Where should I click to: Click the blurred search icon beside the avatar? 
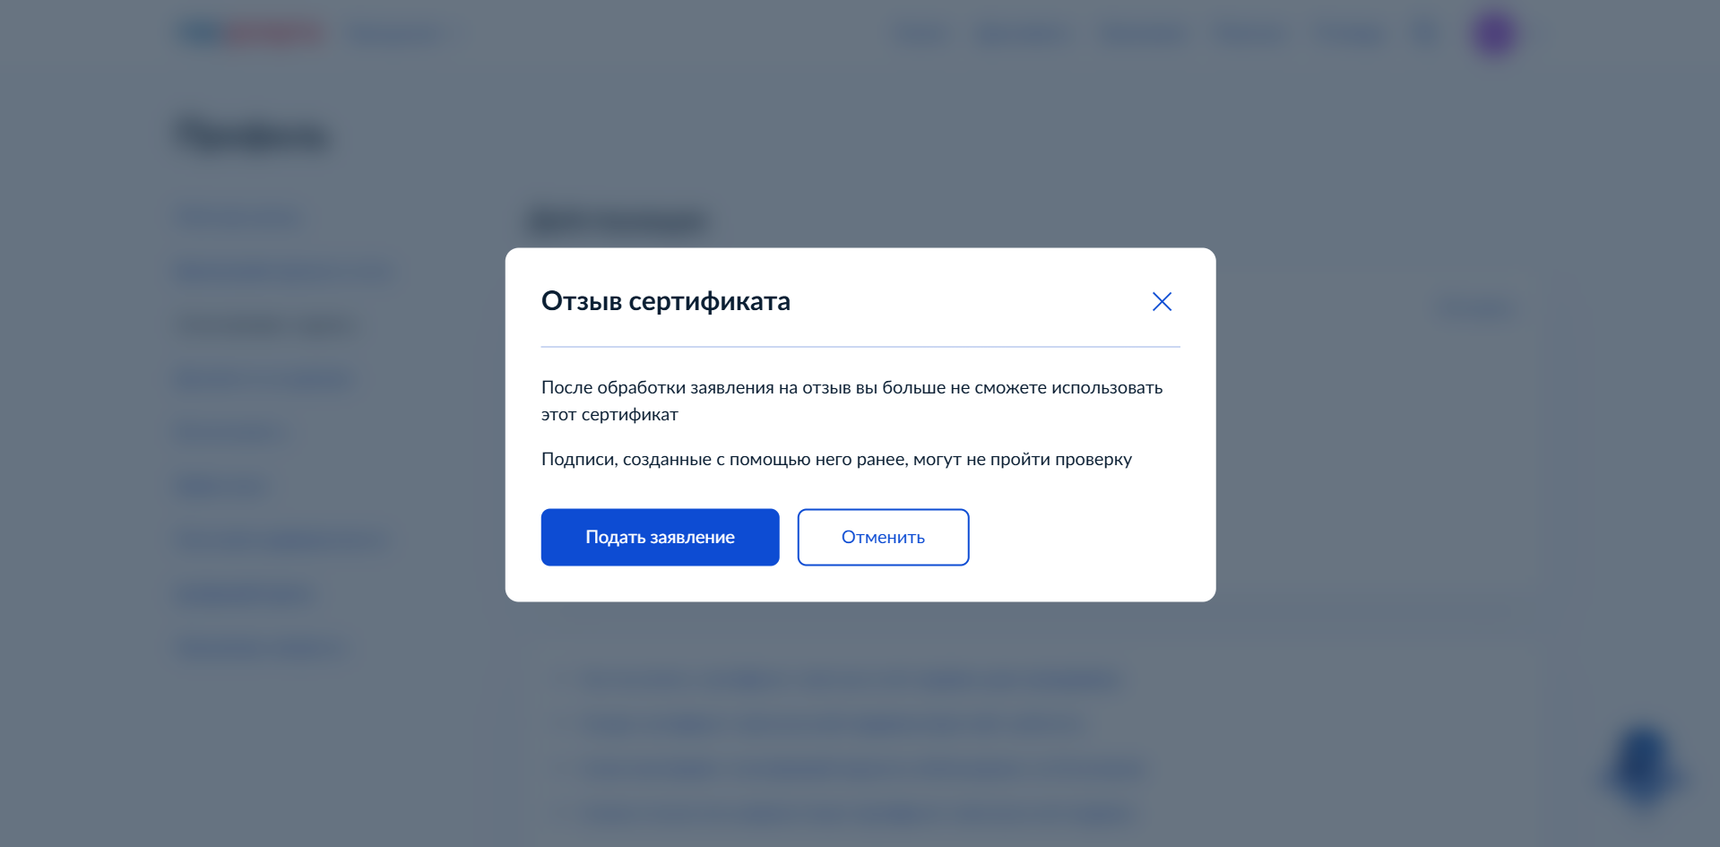pyautogui.click(x=1424, y=34)
